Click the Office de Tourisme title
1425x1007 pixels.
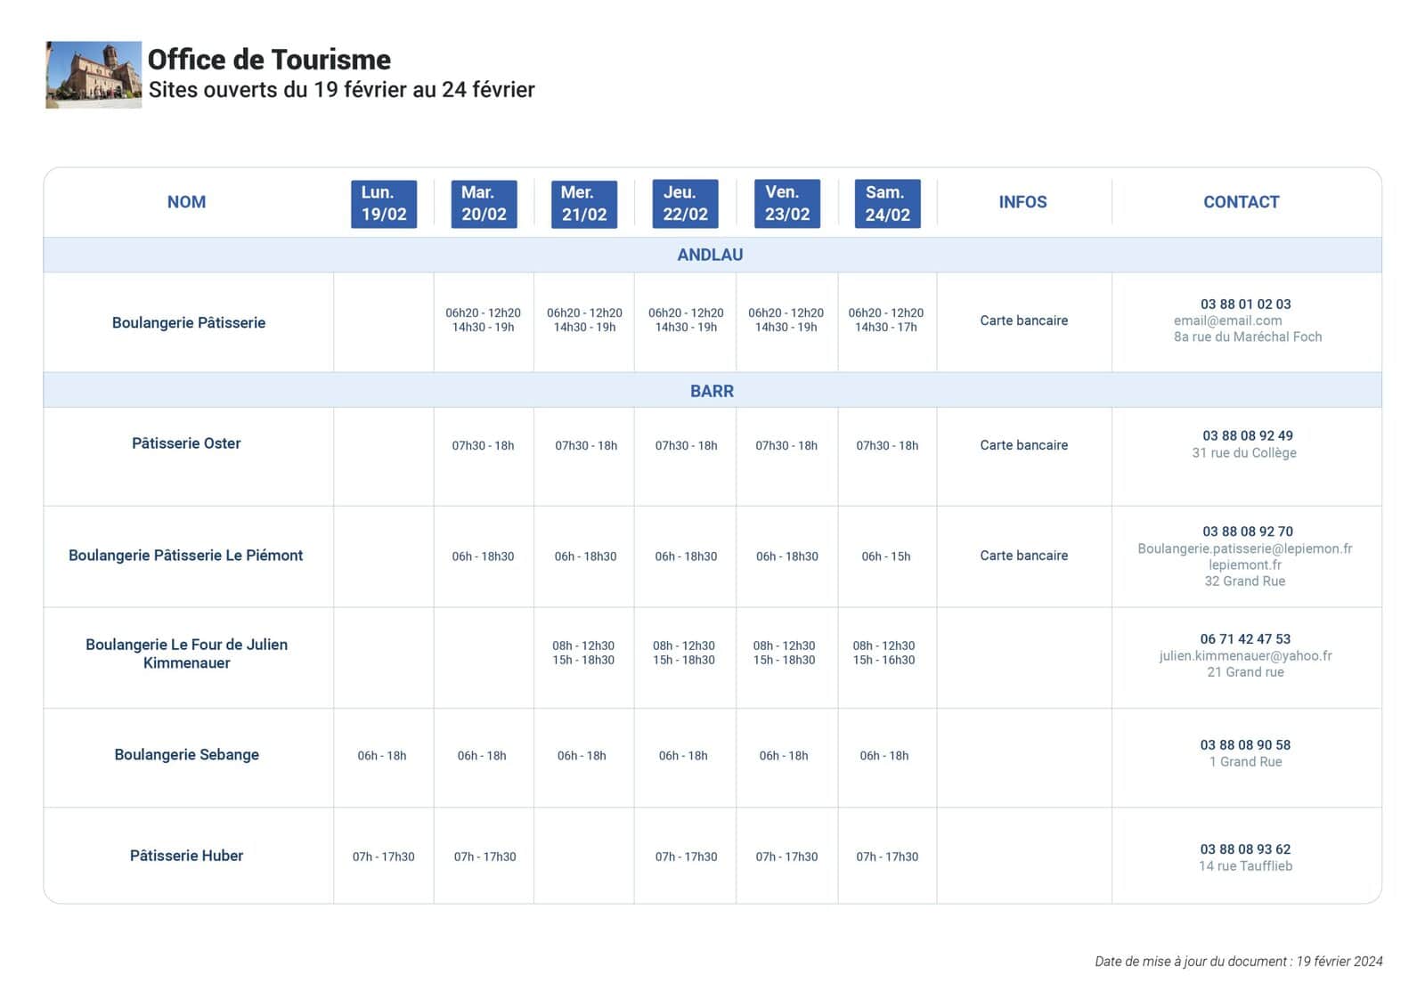269,60
